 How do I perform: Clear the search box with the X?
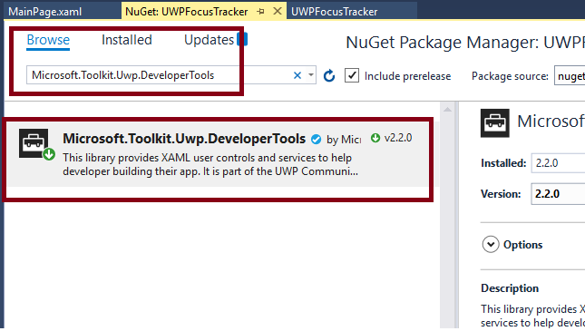click(x=297, y=75)
